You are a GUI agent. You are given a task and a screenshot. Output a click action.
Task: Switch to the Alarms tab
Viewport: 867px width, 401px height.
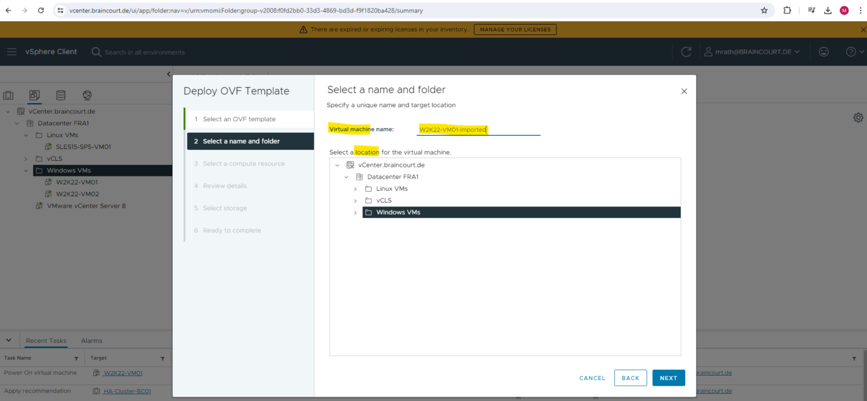coord(91,341)
